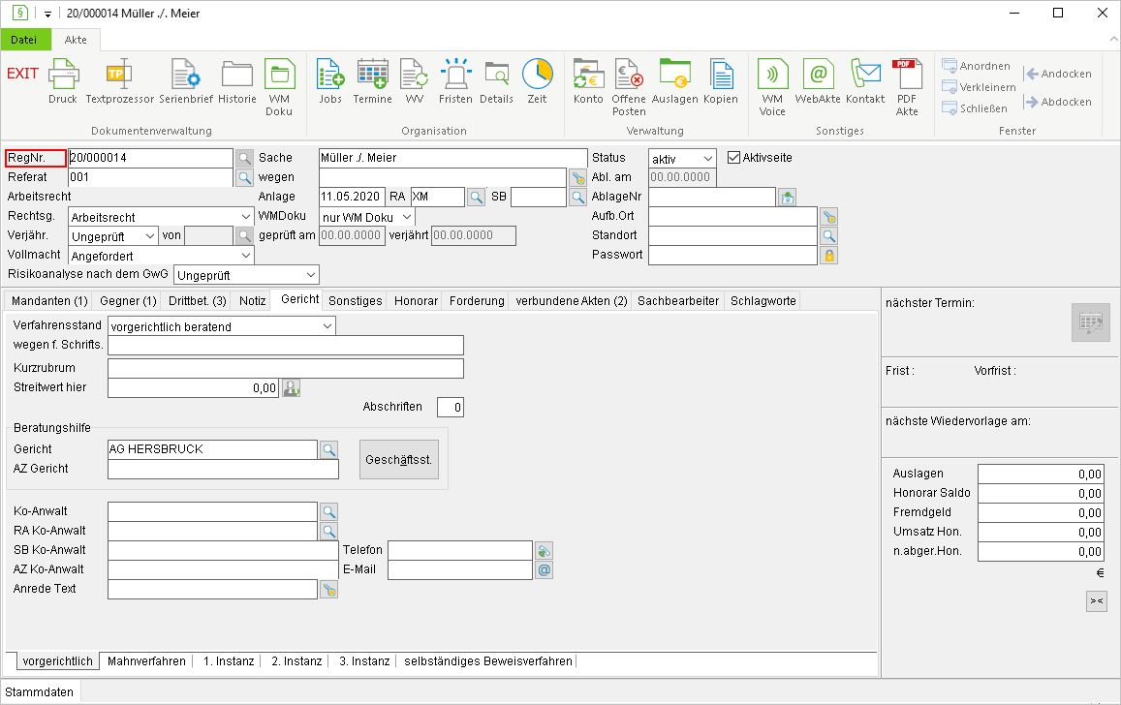
Task: Open the Risikoanalyse nach dem GwG dropdown
Action: point(311,274)
